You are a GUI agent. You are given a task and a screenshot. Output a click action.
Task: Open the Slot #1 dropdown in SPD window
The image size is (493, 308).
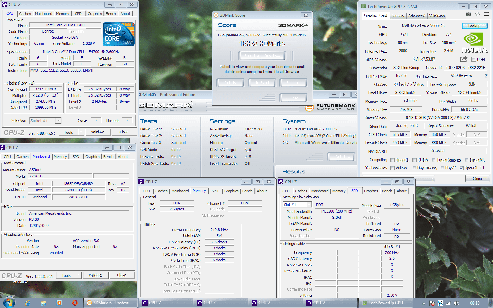(308, 205)
